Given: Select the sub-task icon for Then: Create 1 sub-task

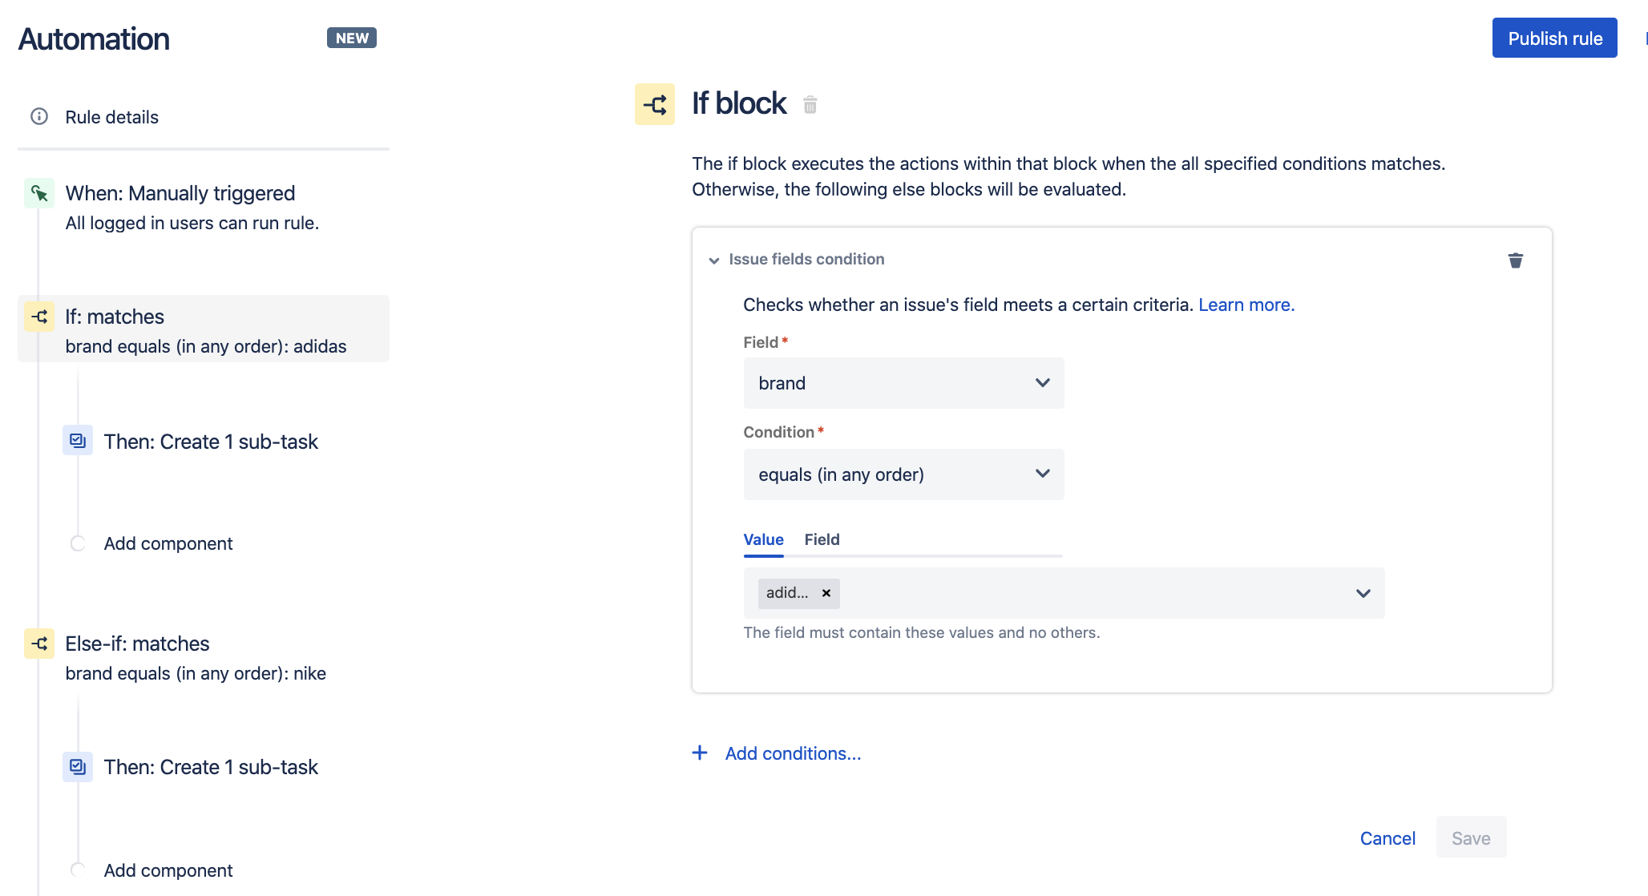Looking at the screenshot, I should (78, 441).
